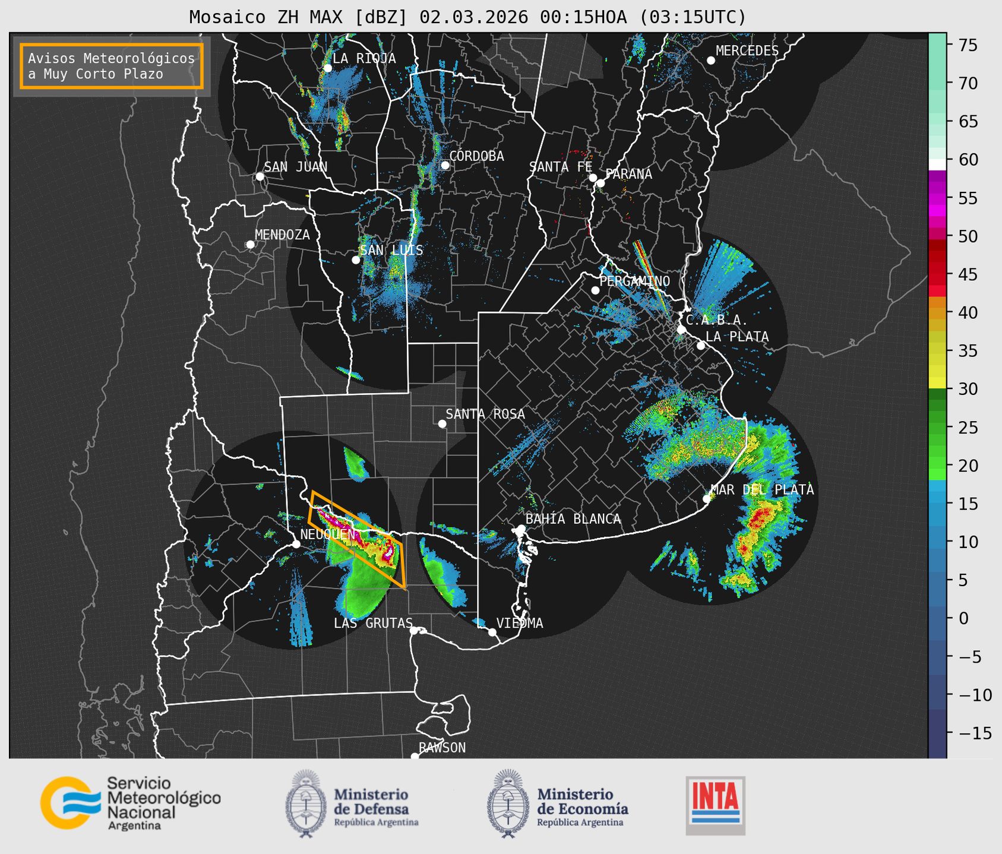Select the BAHÍA BLANCA city label
The width and height of the screenshot is (1002, 854).
click(x=573, y=518)
